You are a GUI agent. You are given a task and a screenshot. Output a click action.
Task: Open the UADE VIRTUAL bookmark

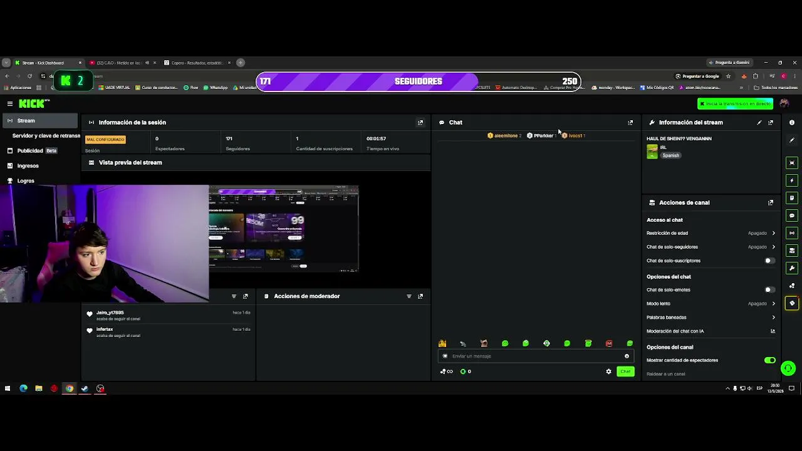115,88
